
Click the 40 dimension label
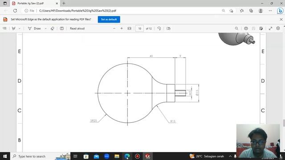(x=151, y=56)
